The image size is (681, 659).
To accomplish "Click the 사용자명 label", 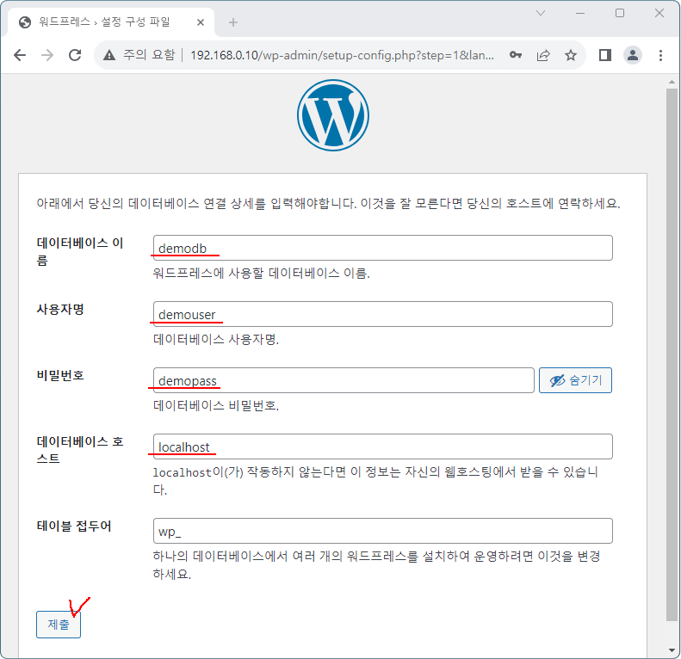I will click(x=60, y=310).
